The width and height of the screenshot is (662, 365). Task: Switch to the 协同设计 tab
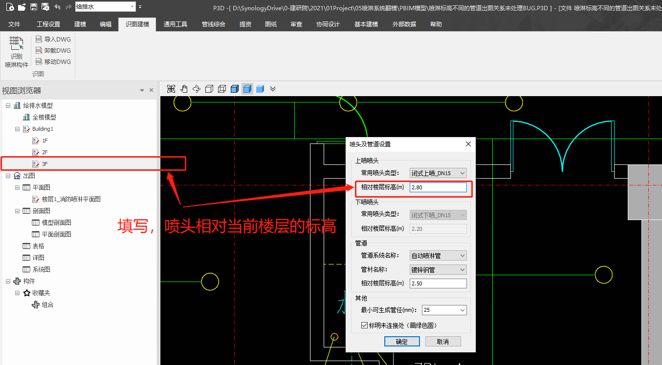[x=328, y=24]
